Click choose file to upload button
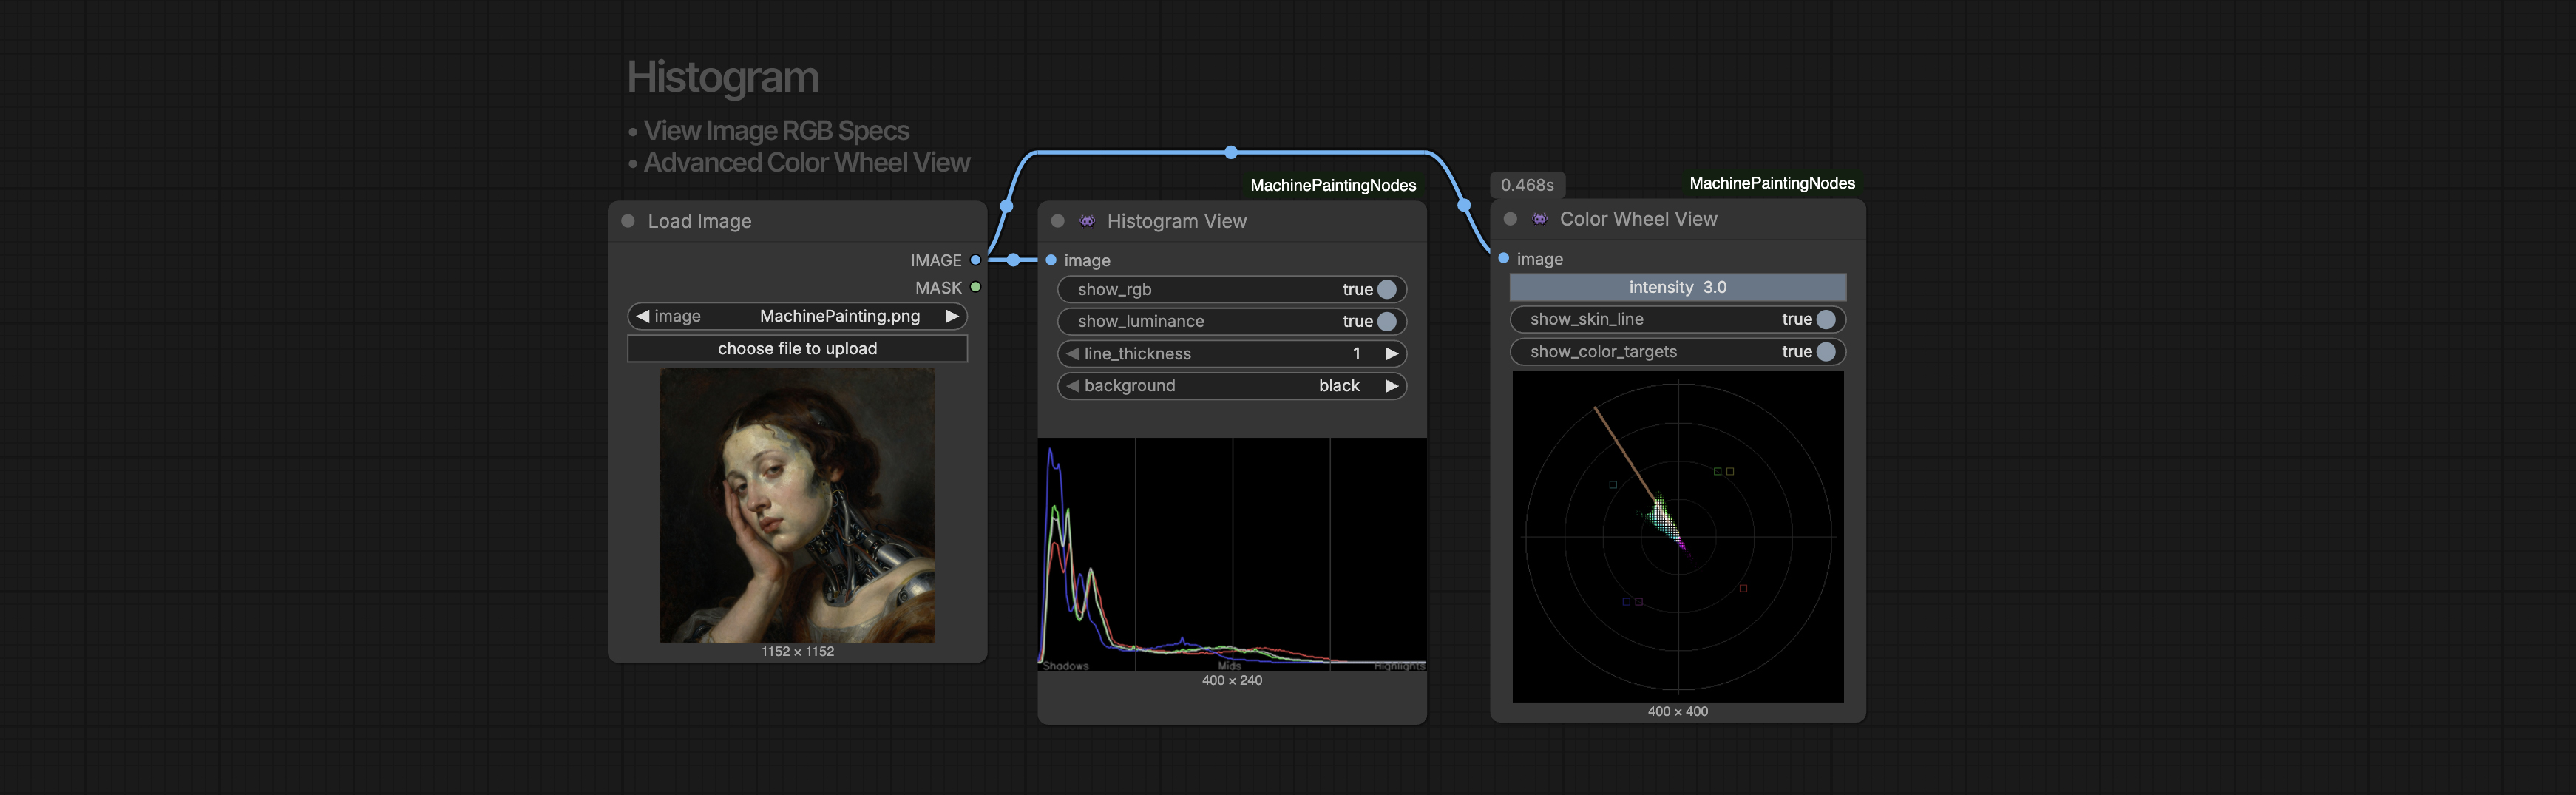The image size is (2576, 795). click(797, 348)
